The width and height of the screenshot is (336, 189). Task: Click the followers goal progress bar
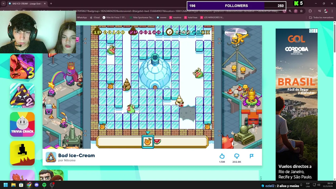[x=236, y=6]
